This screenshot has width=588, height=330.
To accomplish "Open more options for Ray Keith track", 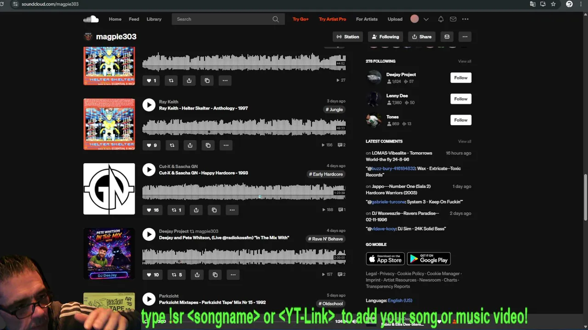I will point(226,145).
